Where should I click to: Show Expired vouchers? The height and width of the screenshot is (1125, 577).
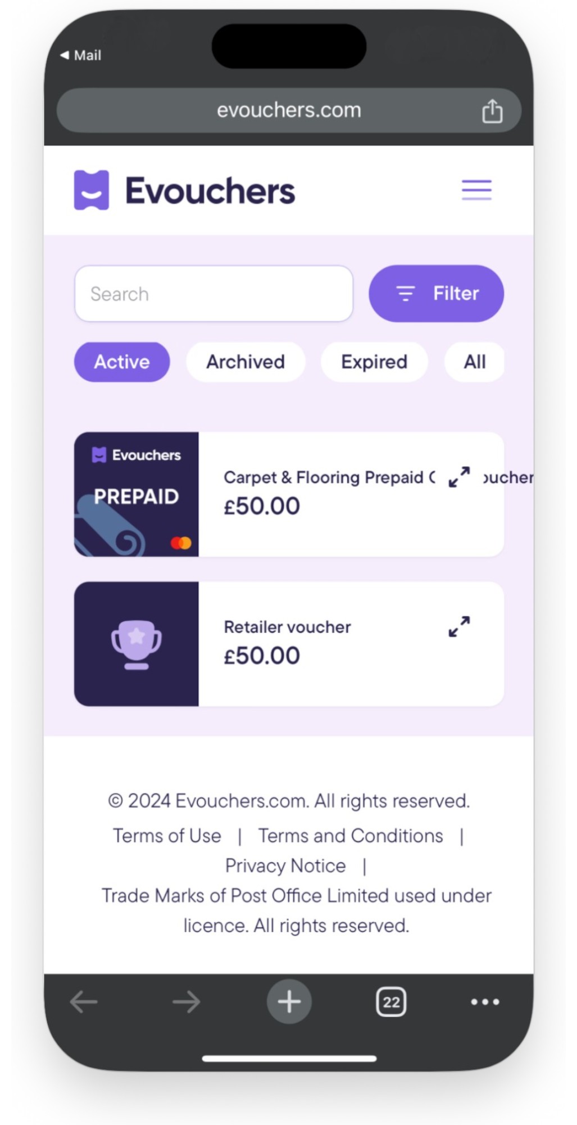tap(374, 362)
